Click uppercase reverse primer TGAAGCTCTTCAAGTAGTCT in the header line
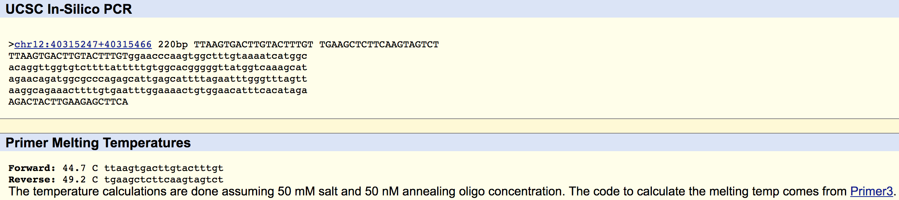 coord(379,45)
